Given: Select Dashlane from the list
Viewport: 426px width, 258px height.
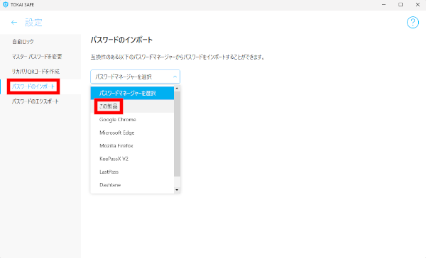Looking at the screenshot, I should tap(132, 185).
